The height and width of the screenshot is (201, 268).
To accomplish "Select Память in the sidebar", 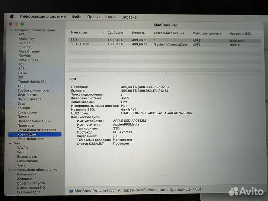I will (23, 117).
